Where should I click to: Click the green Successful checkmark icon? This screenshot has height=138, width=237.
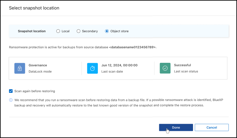pos(165,68)
